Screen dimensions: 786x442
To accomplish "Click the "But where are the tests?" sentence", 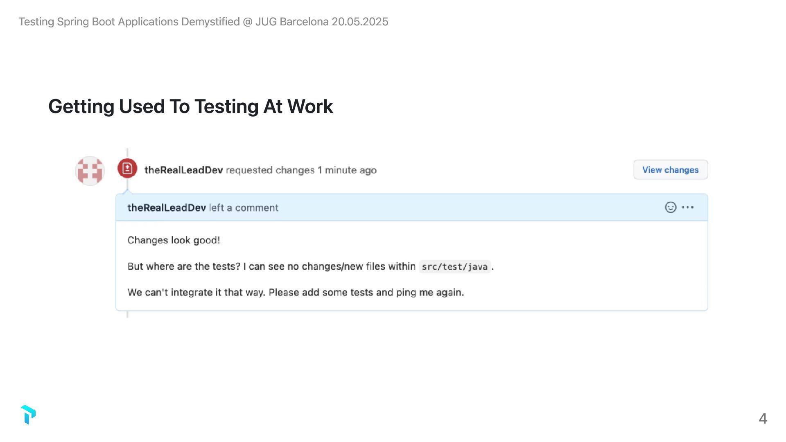I will pos(184,266).
